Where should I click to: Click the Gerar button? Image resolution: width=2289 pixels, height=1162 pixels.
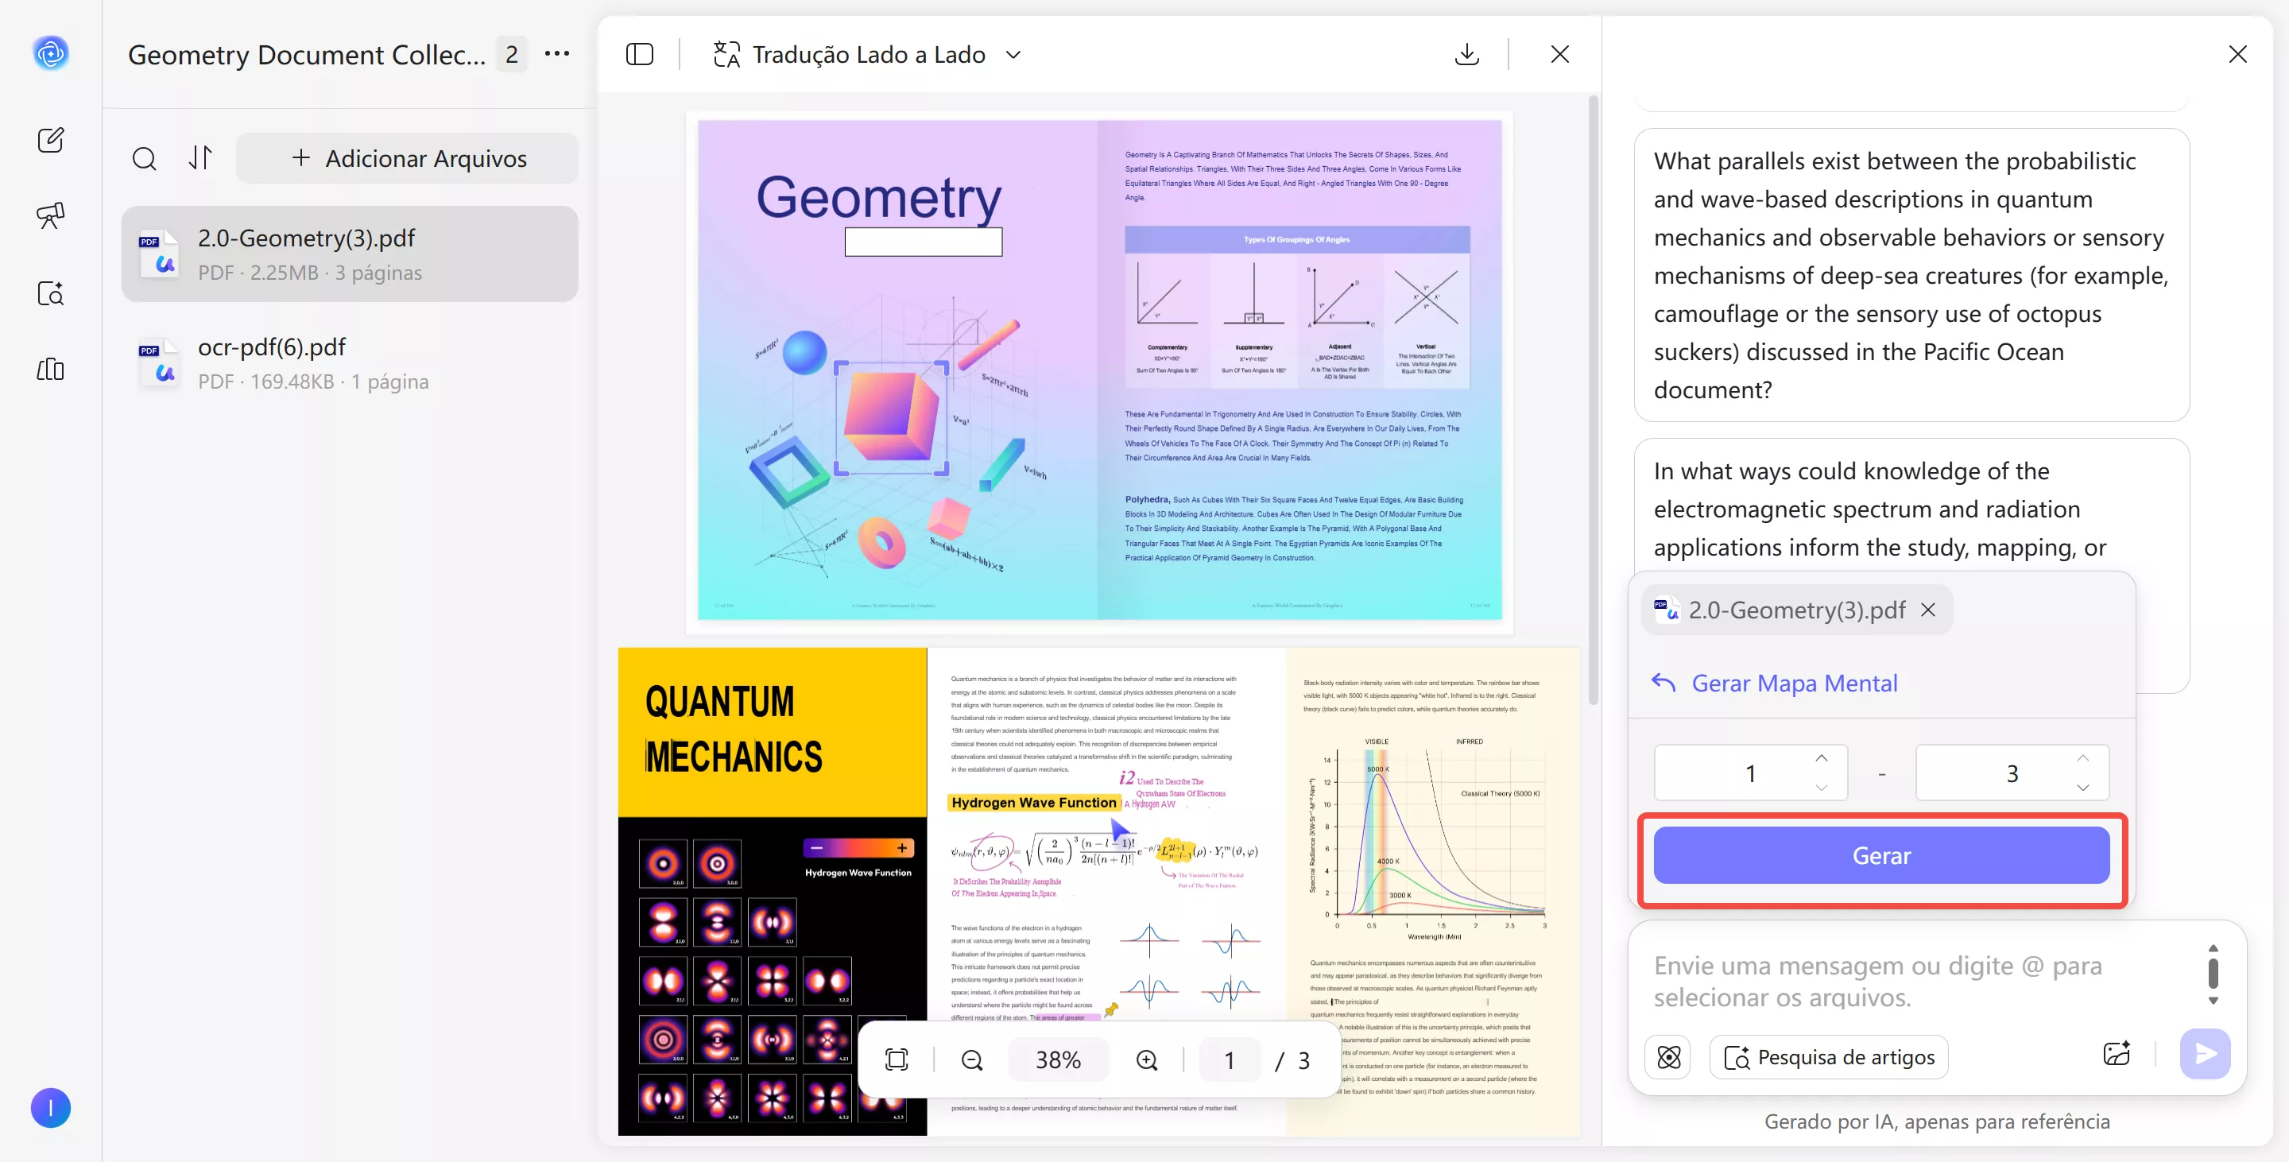1881,855
